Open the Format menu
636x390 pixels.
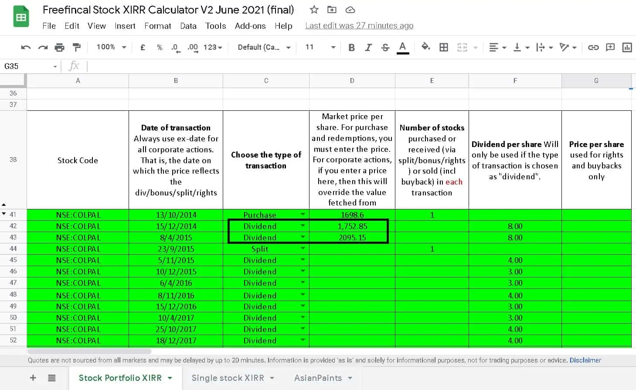pos(158,26)
